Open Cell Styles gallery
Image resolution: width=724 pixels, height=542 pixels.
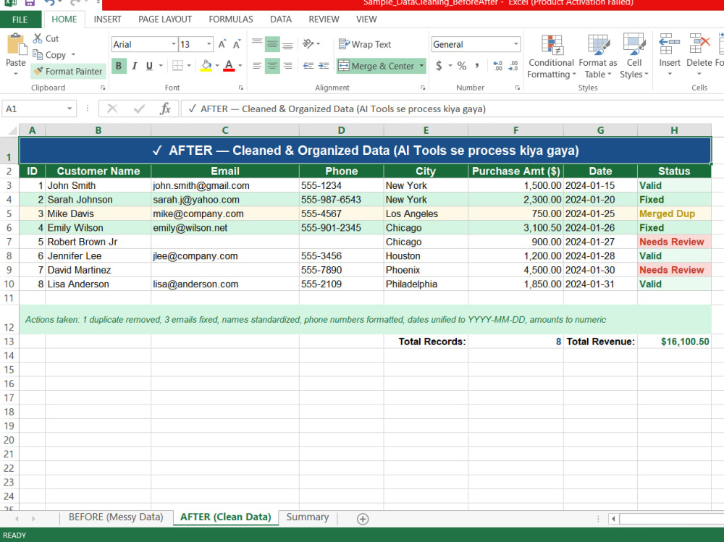click(634, 56)
